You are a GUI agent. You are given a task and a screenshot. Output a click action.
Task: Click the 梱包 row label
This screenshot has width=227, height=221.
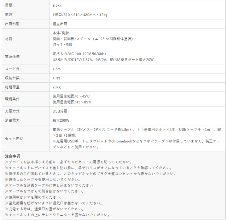click(x=9, y=14)
